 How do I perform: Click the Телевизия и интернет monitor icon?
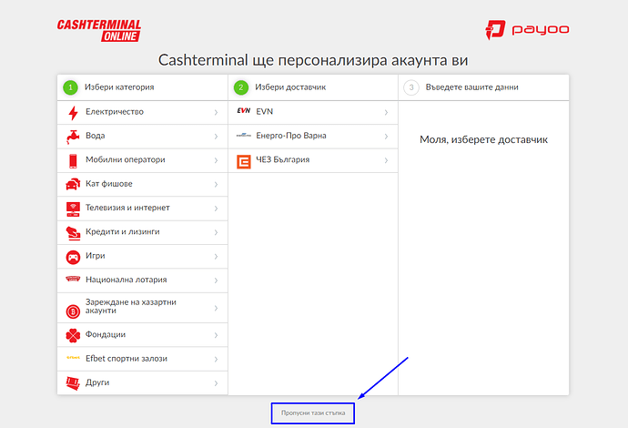coord(73,209)
